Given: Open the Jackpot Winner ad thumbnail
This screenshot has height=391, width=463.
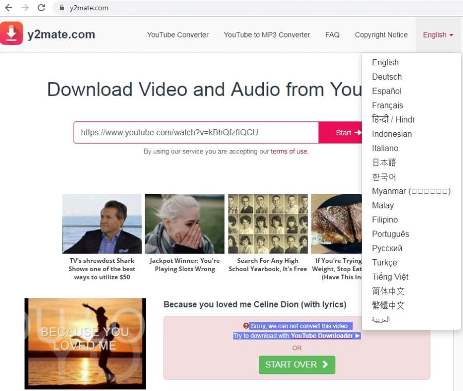Looking at the screenshot, I should coord(185,224).
